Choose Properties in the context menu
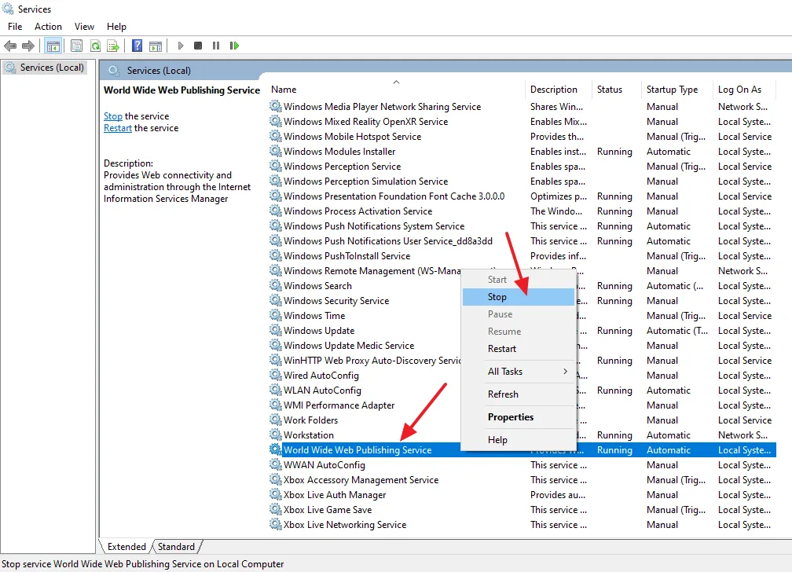The height and width of the screenshot is (572, 792). pyautogui.click(x=519, y=417)
